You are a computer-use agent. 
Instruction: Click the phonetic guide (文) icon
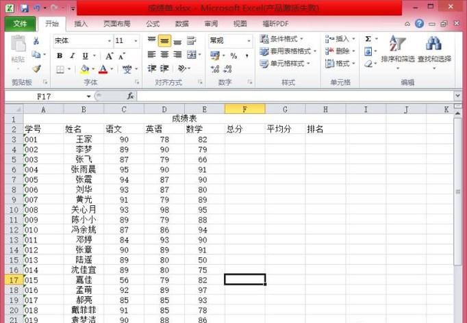tap(127, 69)
